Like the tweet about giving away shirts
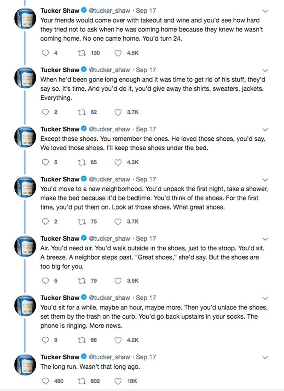 pyautogui.click(x=118, y=112)
